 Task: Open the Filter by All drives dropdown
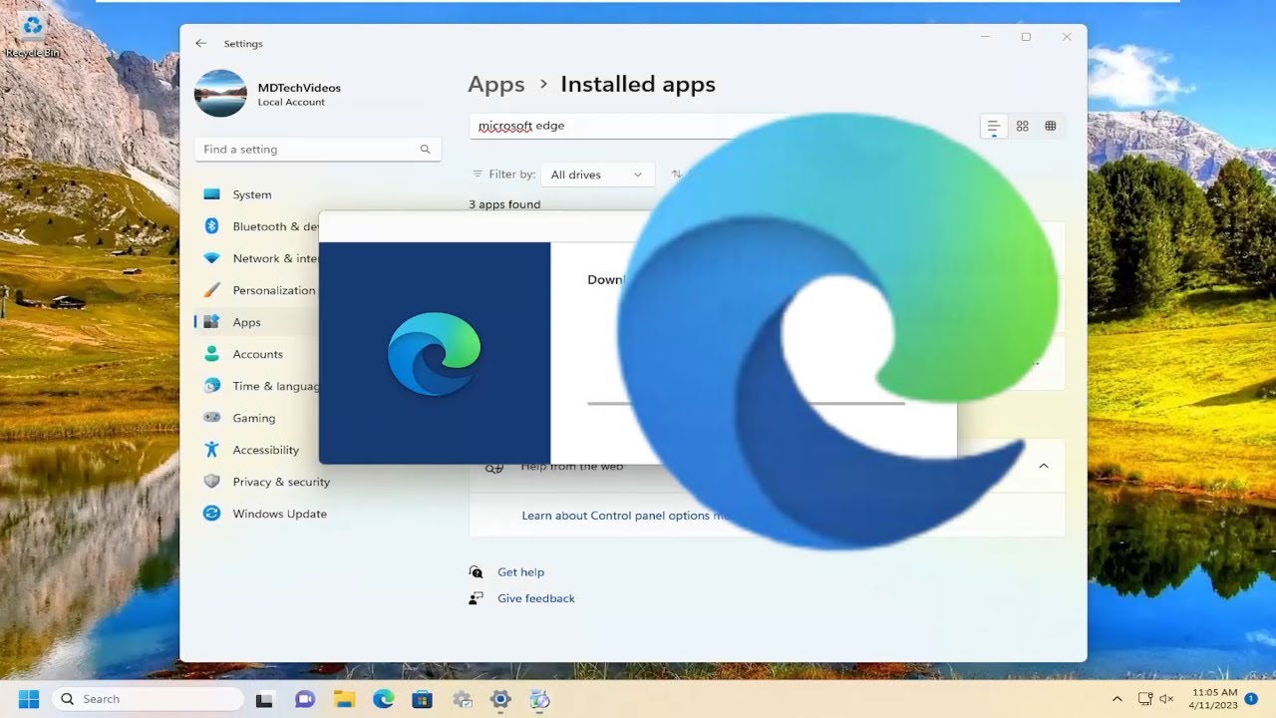point(597,175)
